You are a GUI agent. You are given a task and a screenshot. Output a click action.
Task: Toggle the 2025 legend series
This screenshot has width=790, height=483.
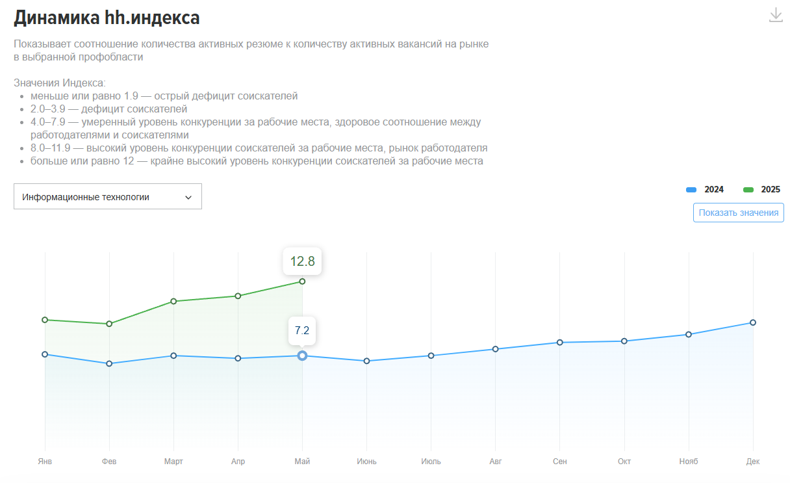point(771,189)
